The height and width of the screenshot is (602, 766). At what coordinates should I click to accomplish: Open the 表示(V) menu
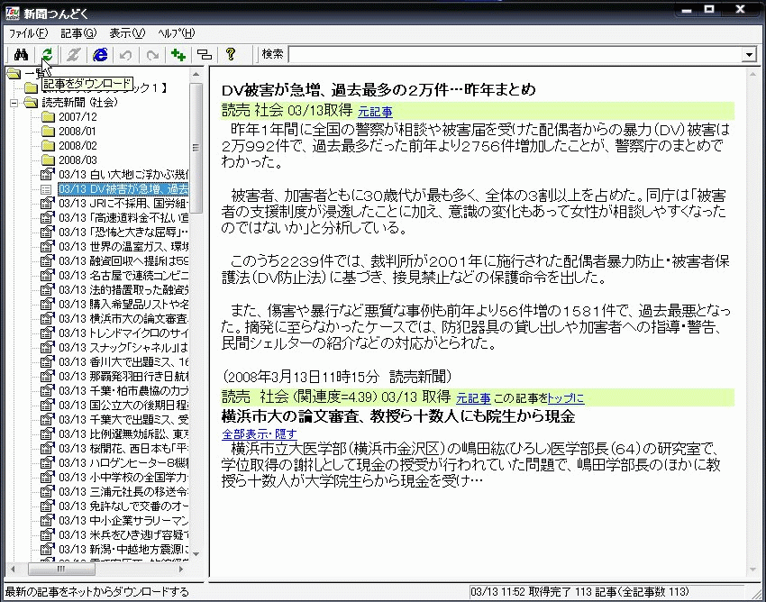coord(127,33)
